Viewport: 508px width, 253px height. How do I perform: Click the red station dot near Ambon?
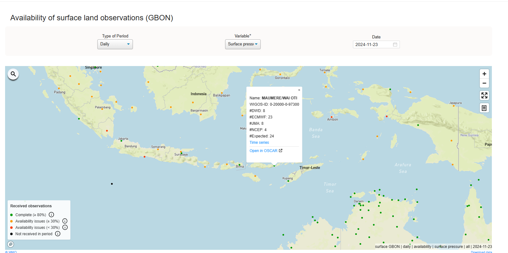pos(332,117)
